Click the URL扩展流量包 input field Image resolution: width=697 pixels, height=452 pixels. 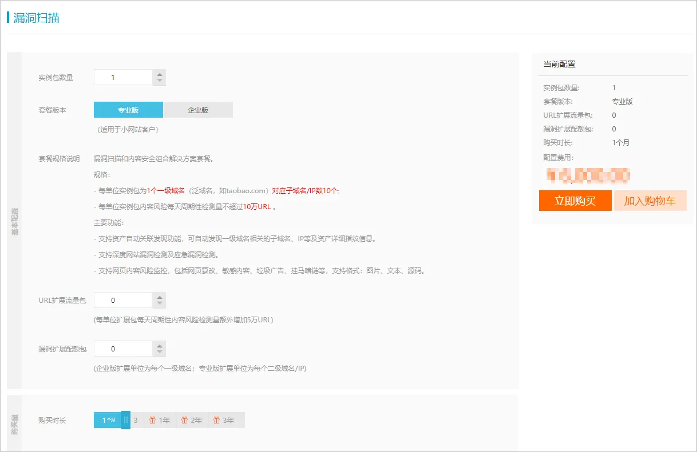click(124, 301)
